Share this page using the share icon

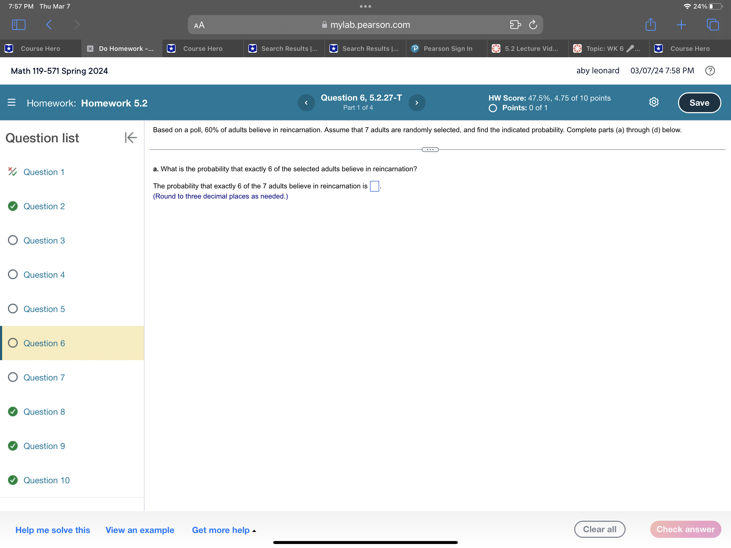pyautogui.click(x=650, y=24)
